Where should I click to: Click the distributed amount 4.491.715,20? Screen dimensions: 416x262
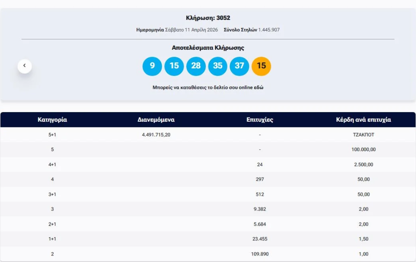click(156, 135)
